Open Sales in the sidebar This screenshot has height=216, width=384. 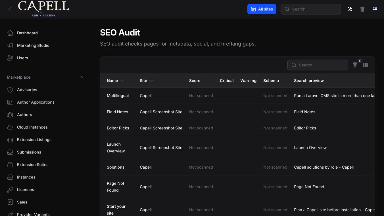pyautogui.click(x=22, y=202)
